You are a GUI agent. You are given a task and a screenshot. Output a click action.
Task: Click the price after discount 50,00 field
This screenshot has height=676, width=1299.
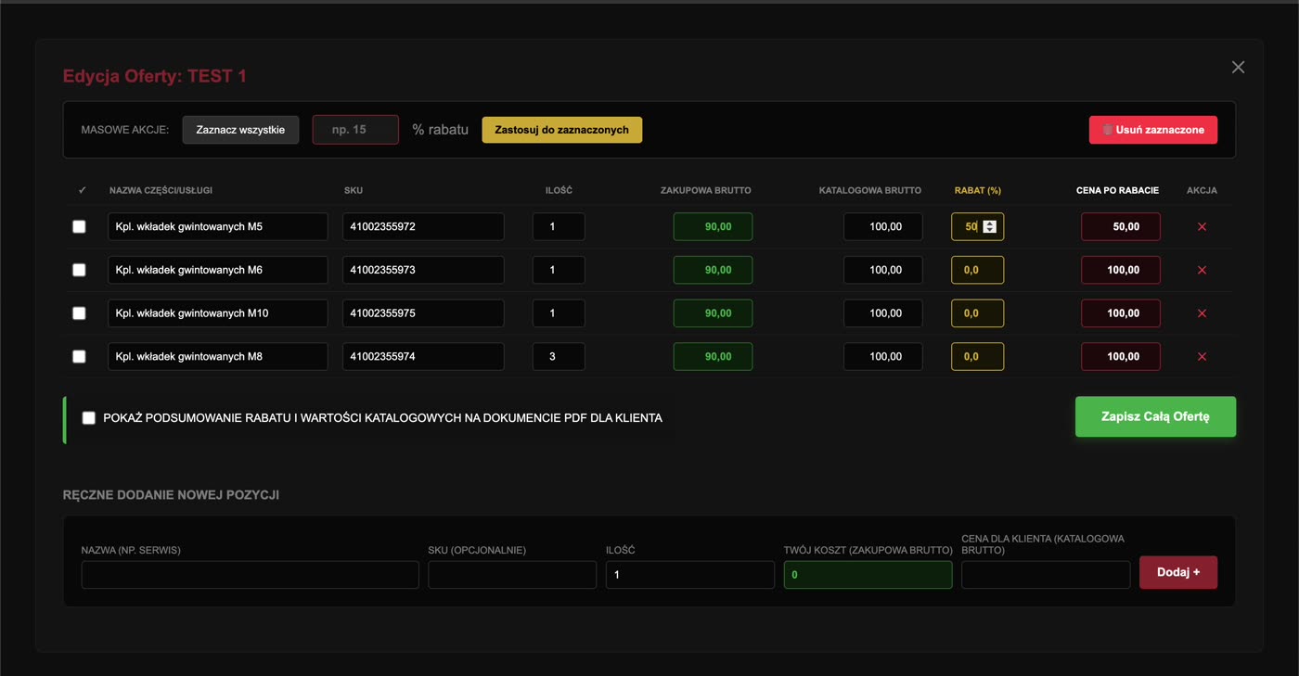1121,226
